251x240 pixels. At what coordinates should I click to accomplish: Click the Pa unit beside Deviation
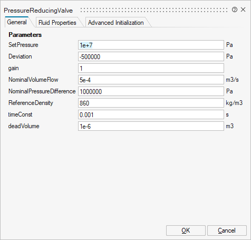[229, 56]
